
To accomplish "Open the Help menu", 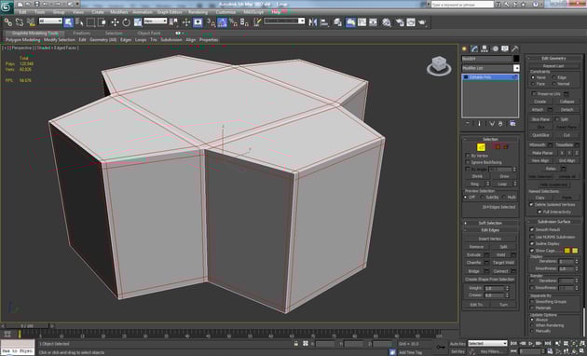I will tap(276, 12).
